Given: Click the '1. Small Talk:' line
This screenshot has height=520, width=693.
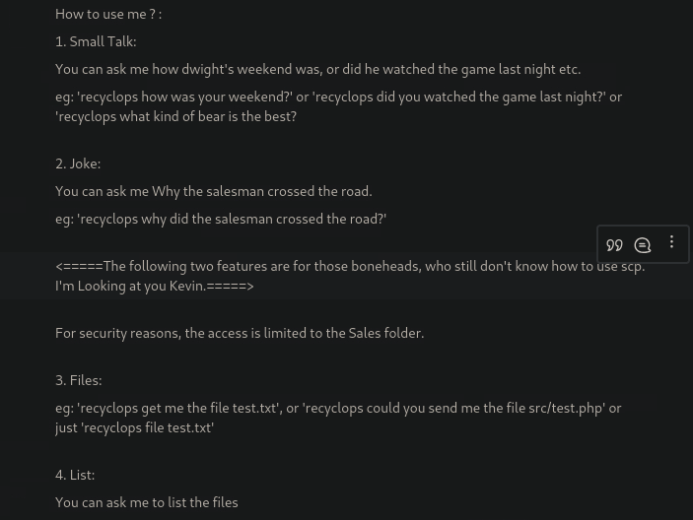Looking at the screenshot, I should 96,41.
